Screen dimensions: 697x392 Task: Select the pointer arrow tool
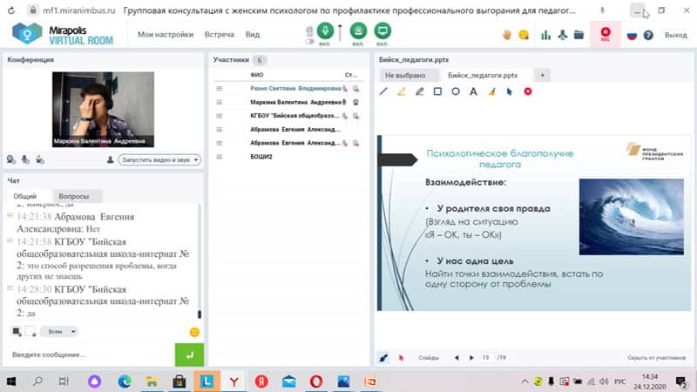coord(510,91)
